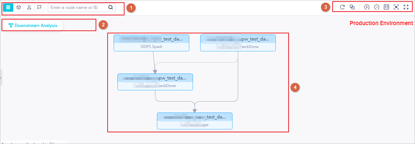Select the ODPS Spark node

151,43
